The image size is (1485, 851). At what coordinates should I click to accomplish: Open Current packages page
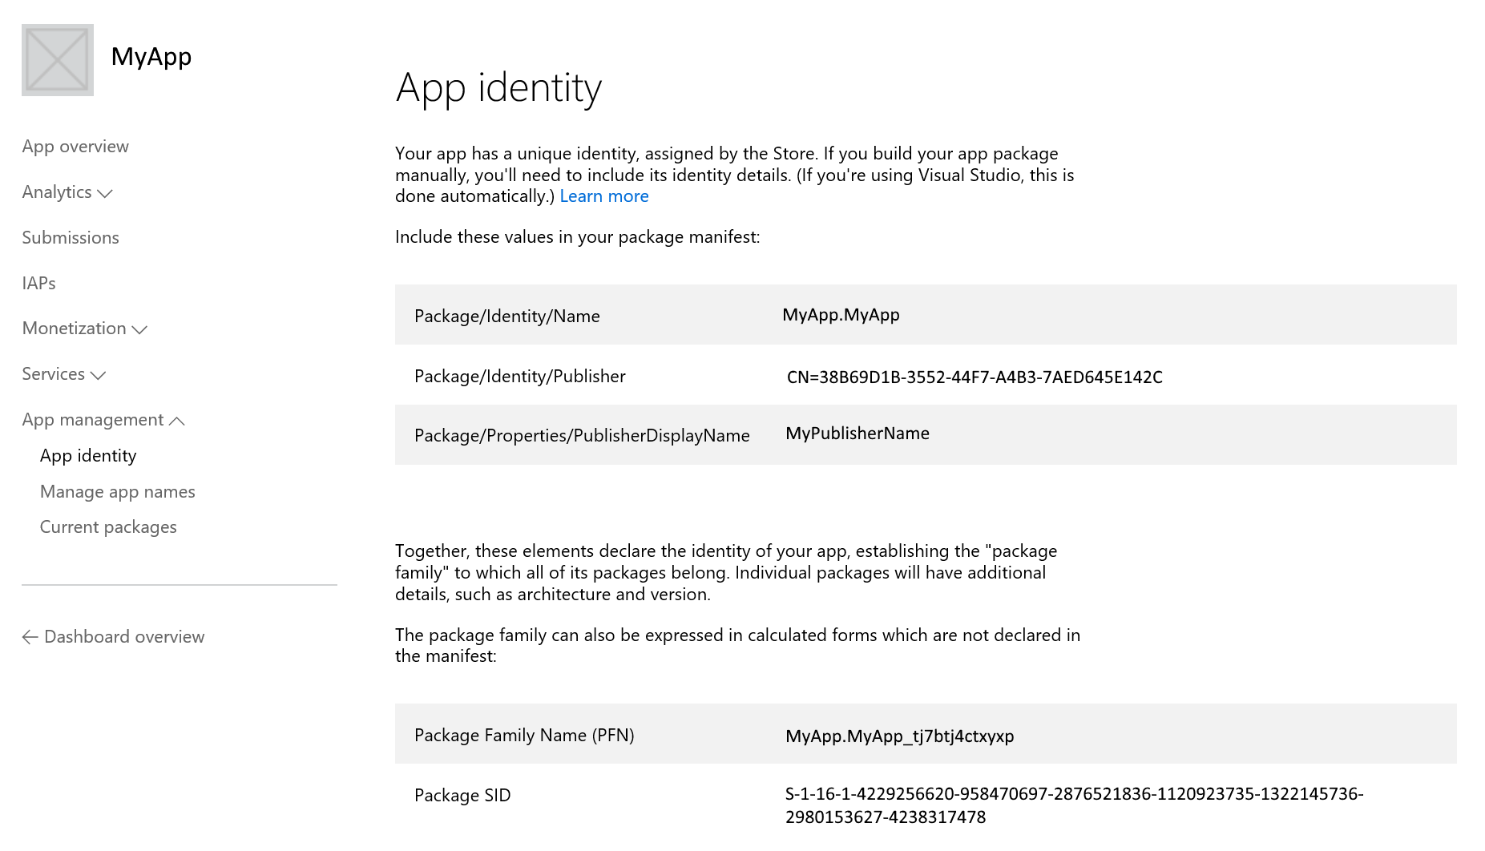click(x=108, y=527)
